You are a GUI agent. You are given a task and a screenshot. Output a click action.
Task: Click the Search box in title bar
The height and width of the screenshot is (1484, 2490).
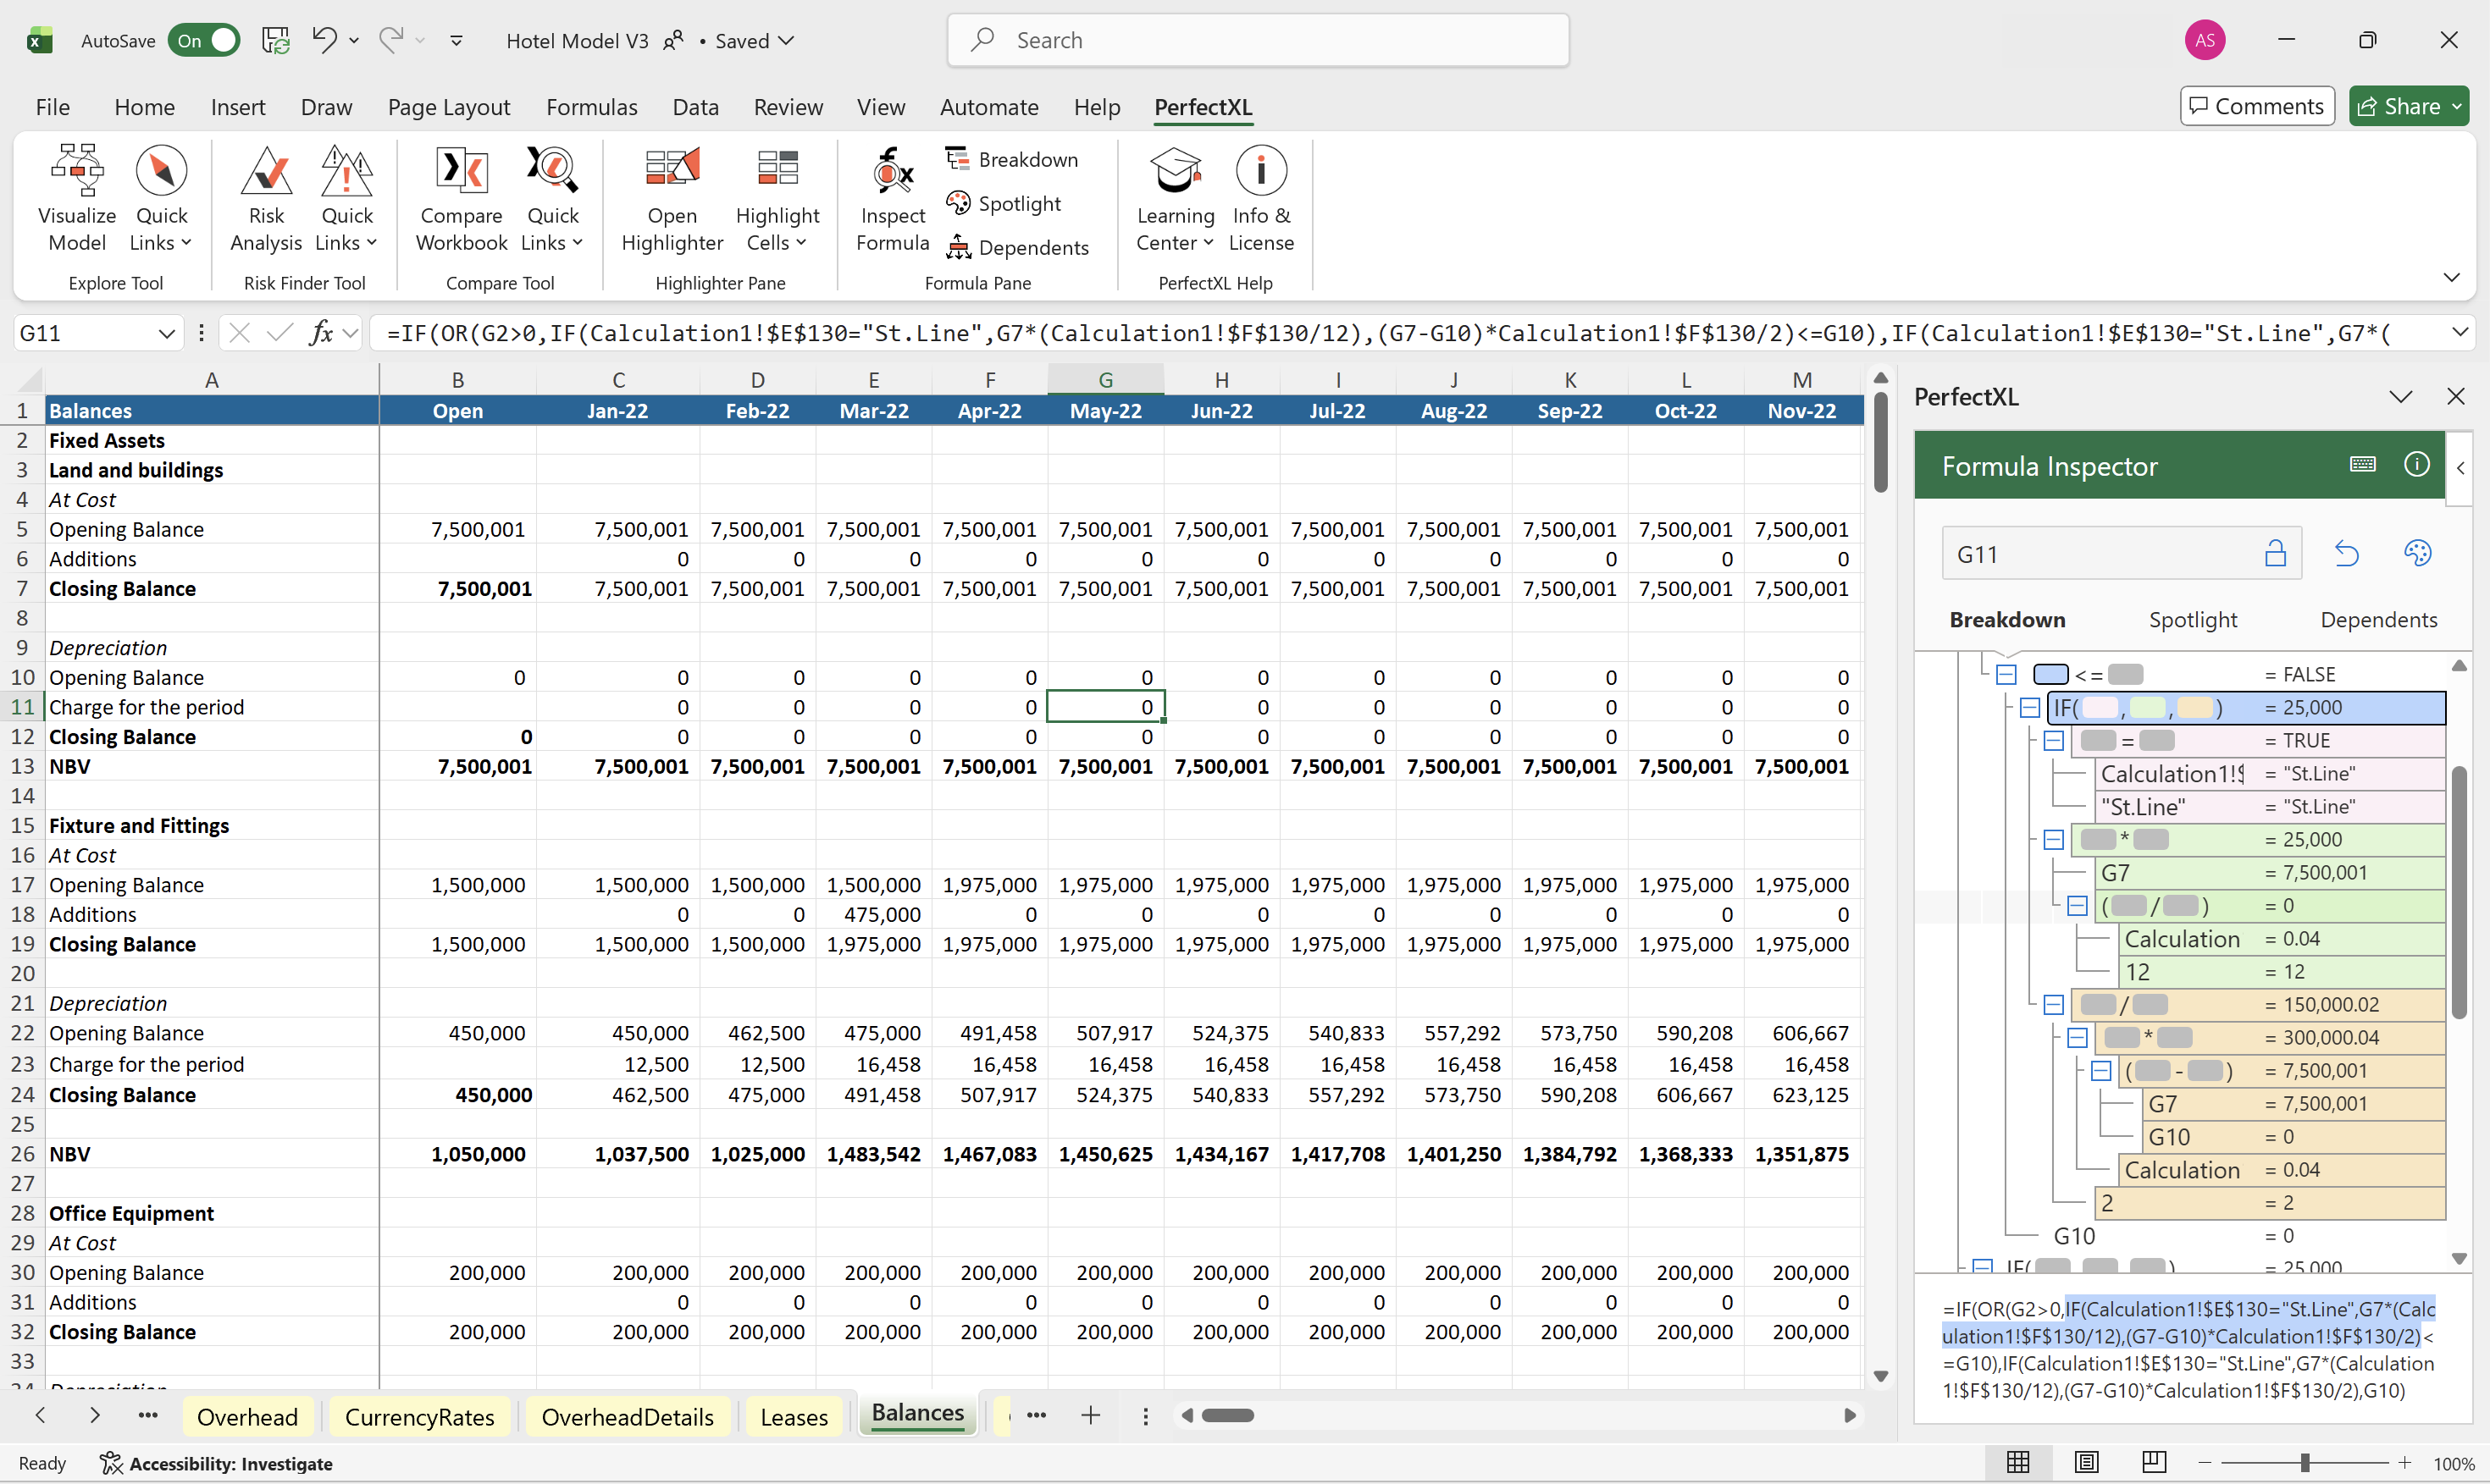coord(1258,41)
